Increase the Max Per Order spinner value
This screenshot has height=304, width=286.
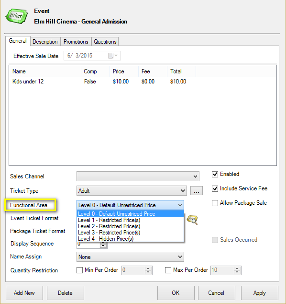[x=237, y=269]
